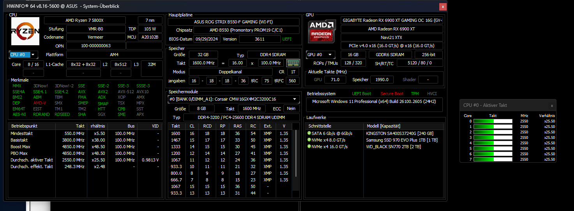The image size is (574, 211).
Task: Click the green TPM label
Action: pos(415,94)
